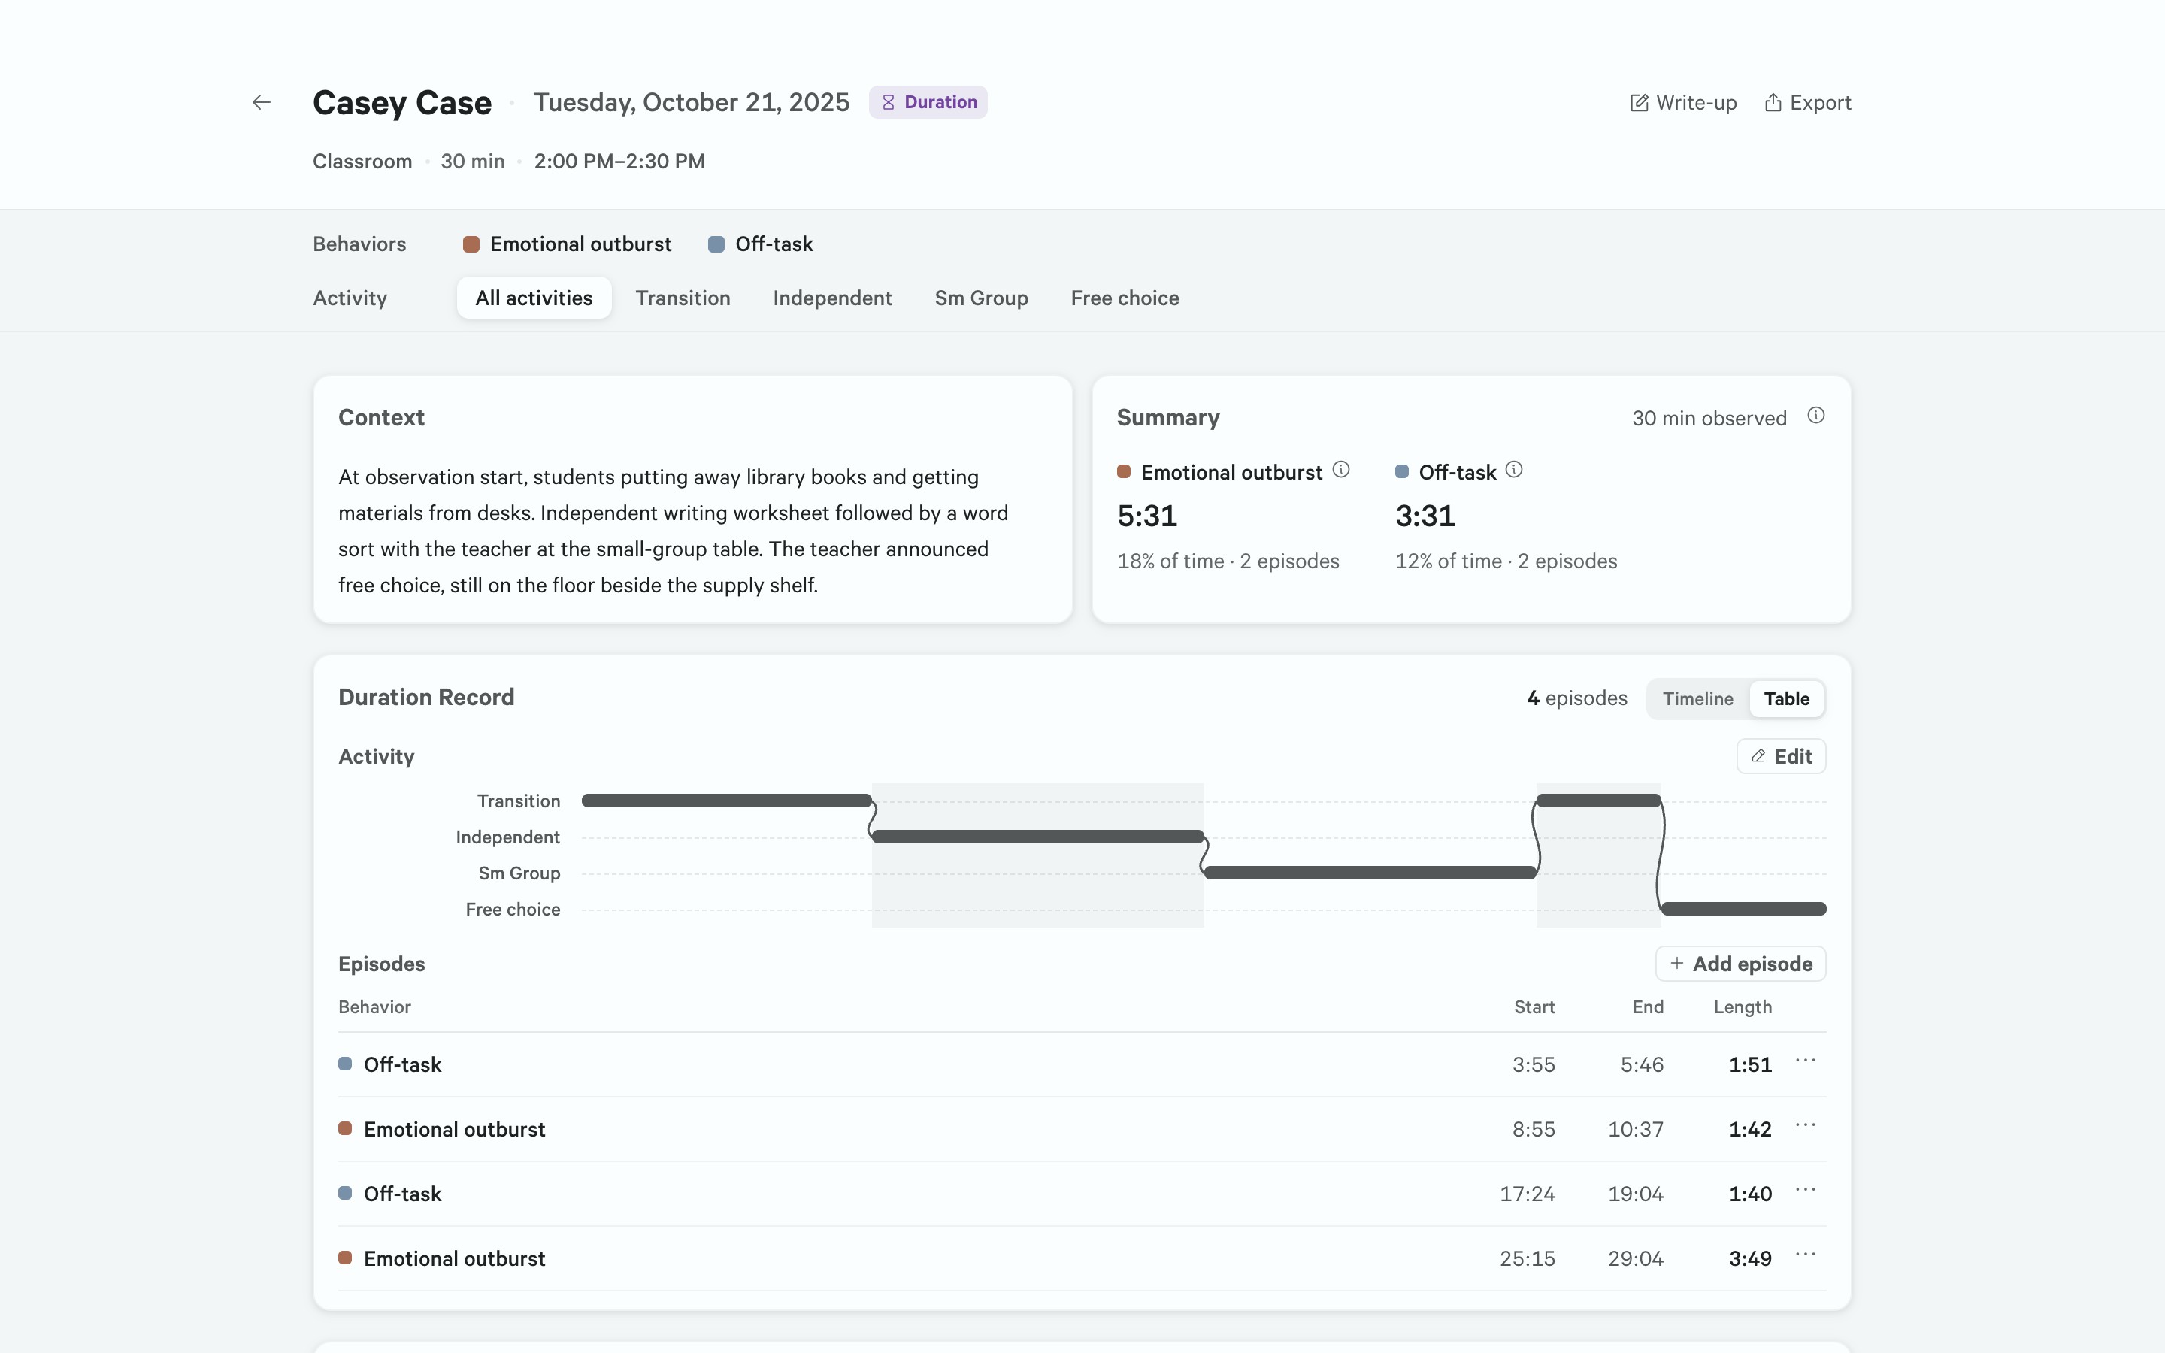
Task: Click the Free choice activity segment bar
Action: pos(1743,910)
